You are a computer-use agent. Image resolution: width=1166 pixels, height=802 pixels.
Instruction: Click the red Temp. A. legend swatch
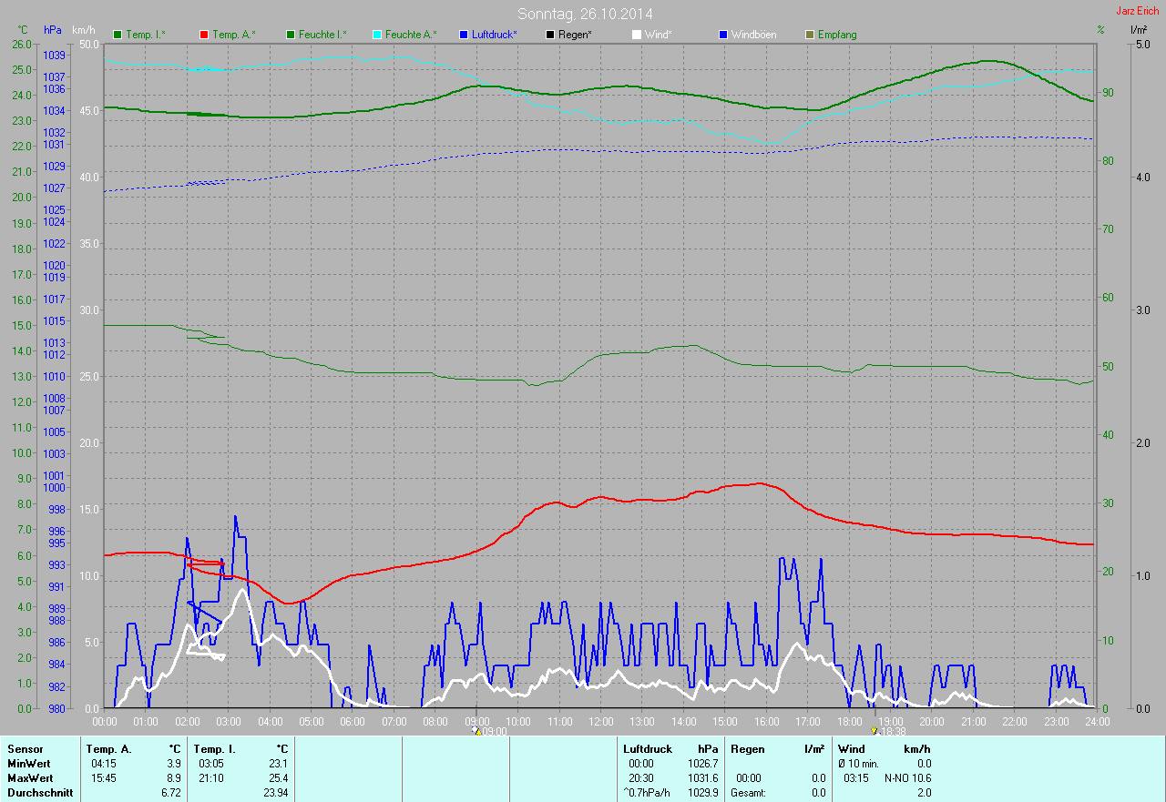click(204, 35)
